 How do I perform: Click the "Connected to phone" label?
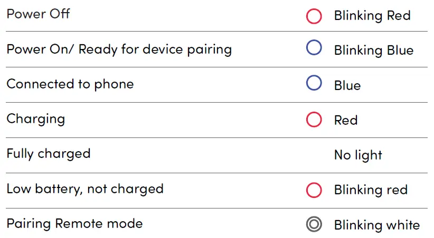pos(70,84)
